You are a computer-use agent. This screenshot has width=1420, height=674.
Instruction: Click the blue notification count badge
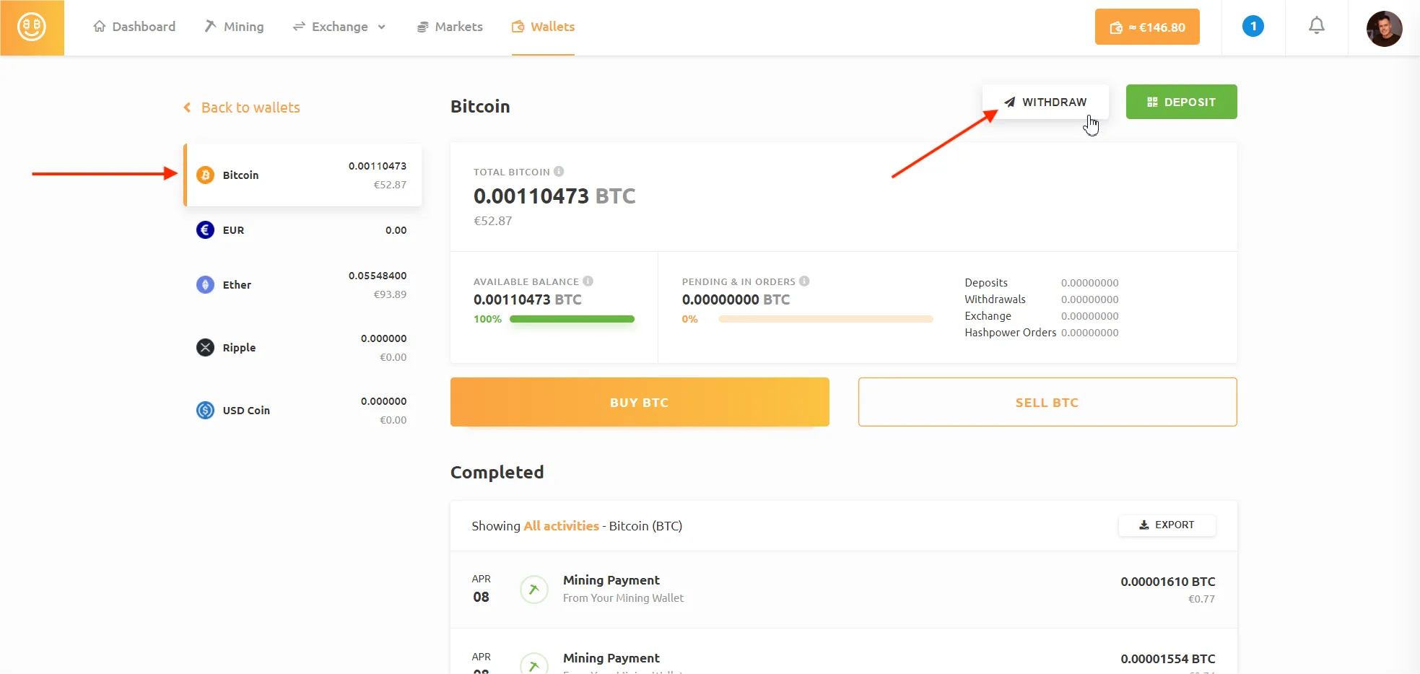[1253, 27]
